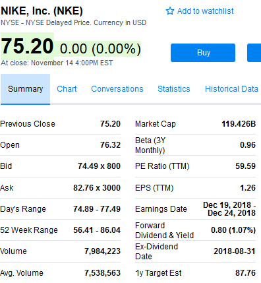
Task: Click the PE Ratio value 59.59
Action: pyautogui.click(x=245, y=166)
